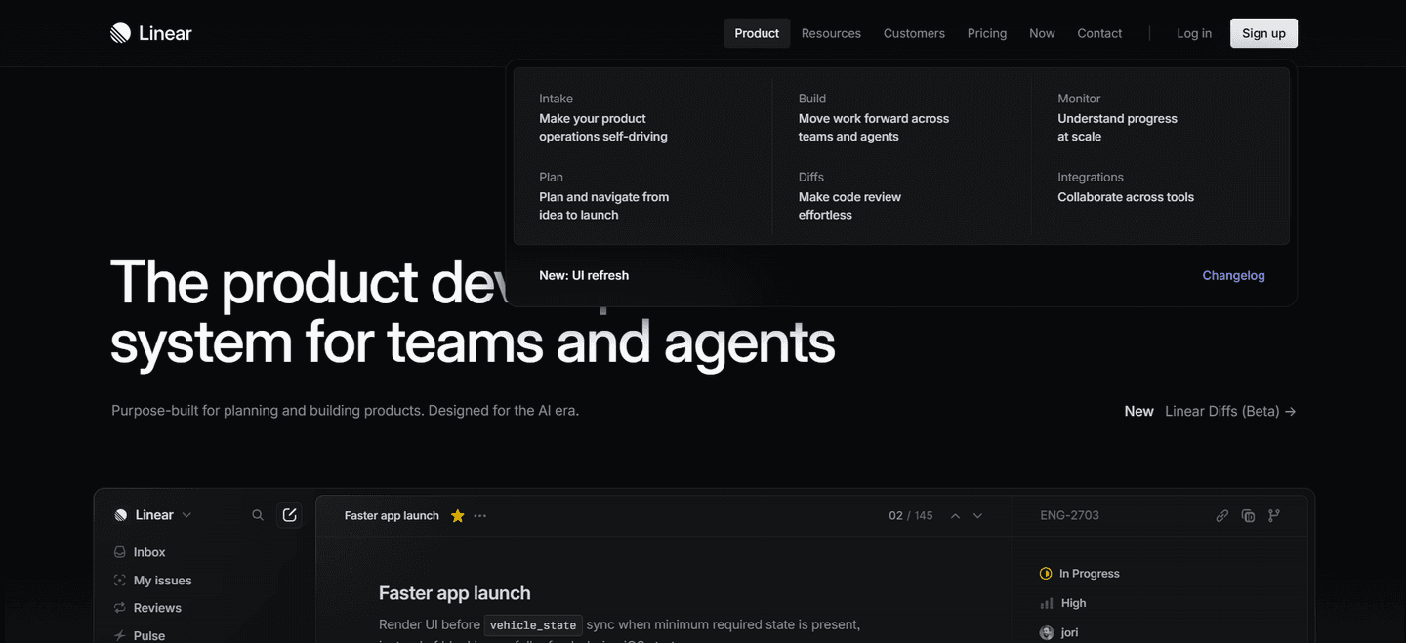The width and height of the screenshot is (1406, 643).
Task: Click the In Progress status icon
Action: point(1047,574)
